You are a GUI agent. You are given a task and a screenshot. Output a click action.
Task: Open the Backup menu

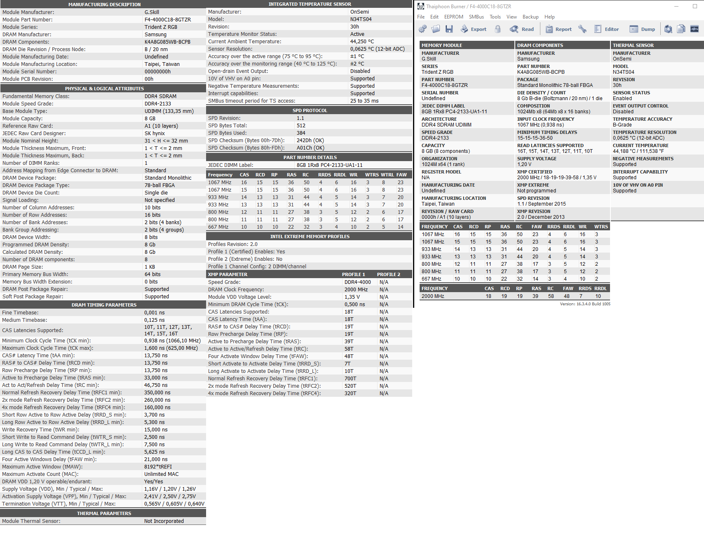(x=530, y=17)
